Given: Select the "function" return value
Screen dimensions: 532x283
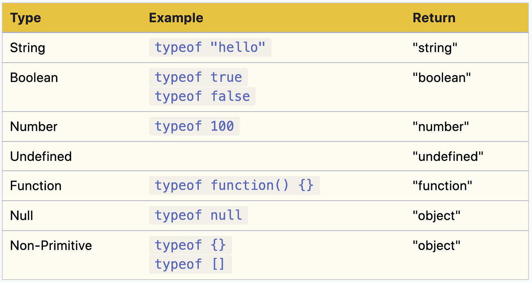Looking at the screenshot, I should [x=442, y=186].
